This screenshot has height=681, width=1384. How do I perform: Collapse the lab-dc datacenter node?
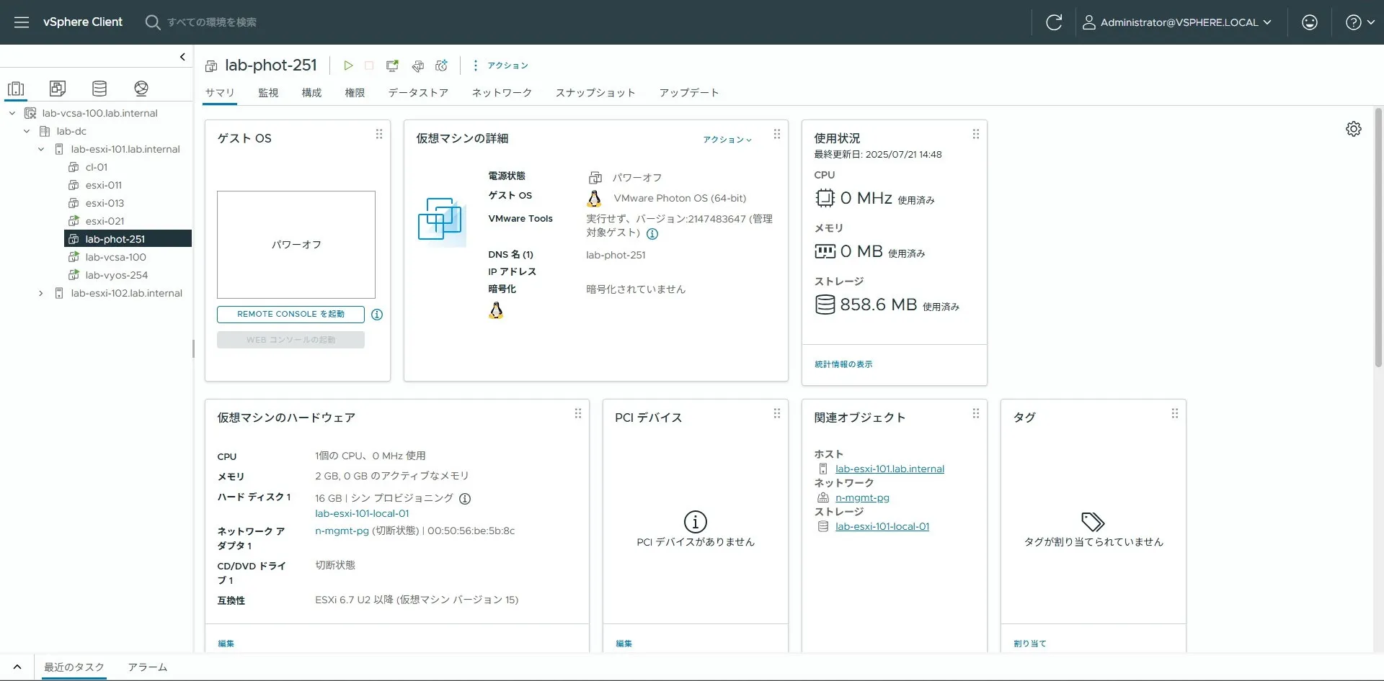(27, 131)
